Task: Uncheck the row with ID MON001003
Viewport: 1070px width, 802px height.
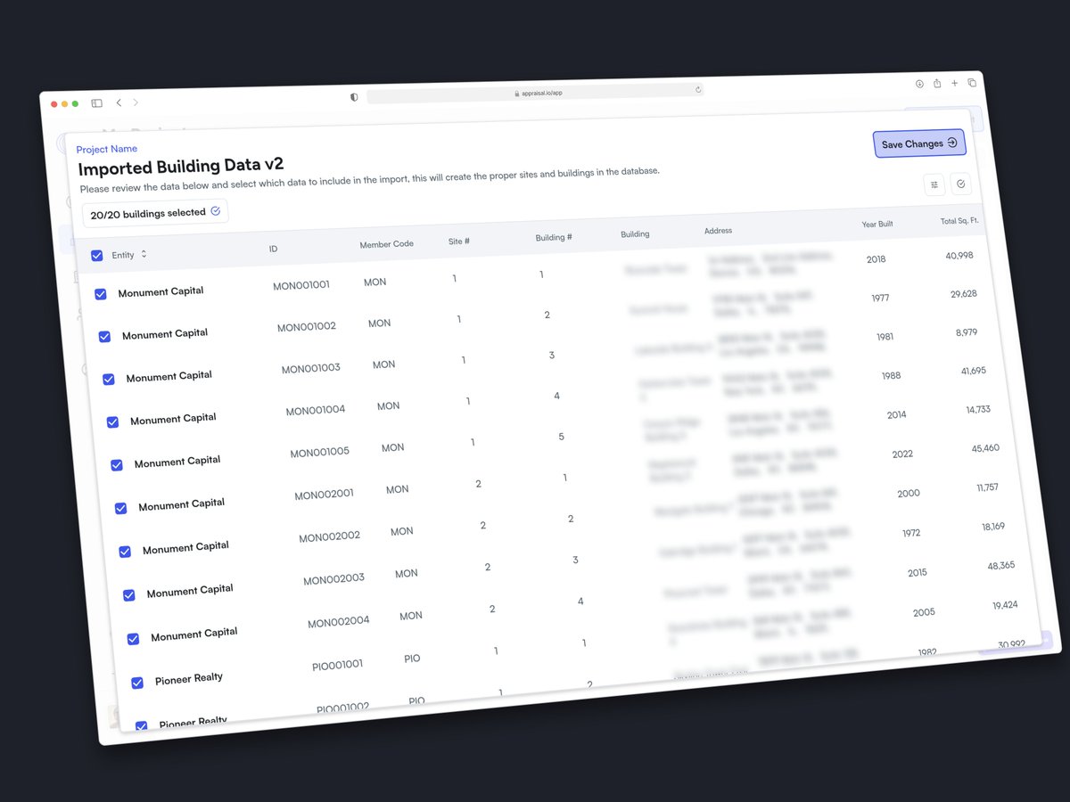Action: [109, 380]
